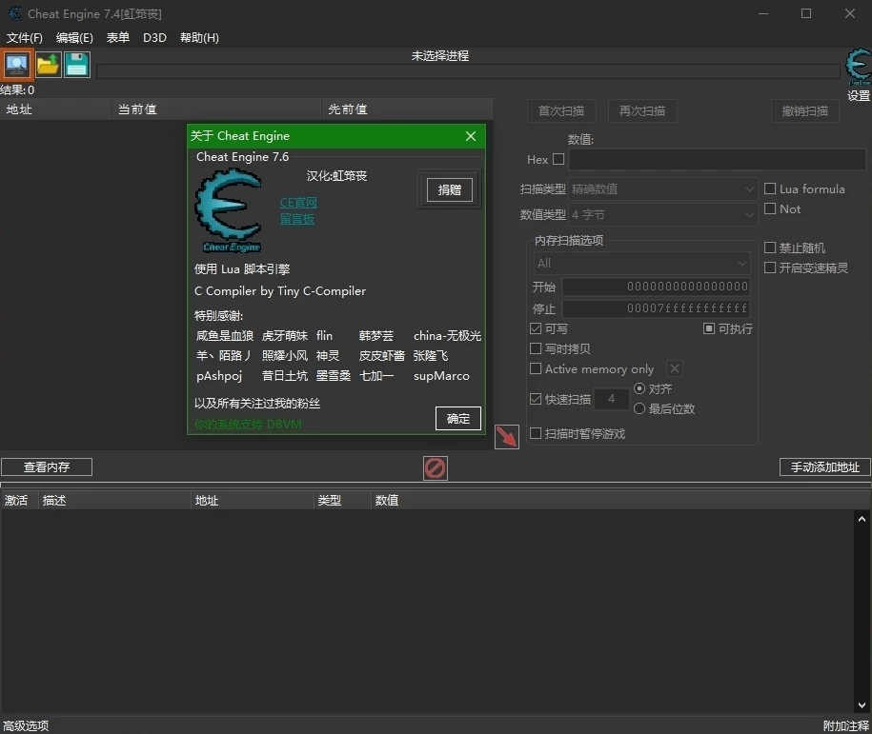The image size is (872, 734).
Task: Toggle the 可写 checkbox
Action: (x=536, y=329)
